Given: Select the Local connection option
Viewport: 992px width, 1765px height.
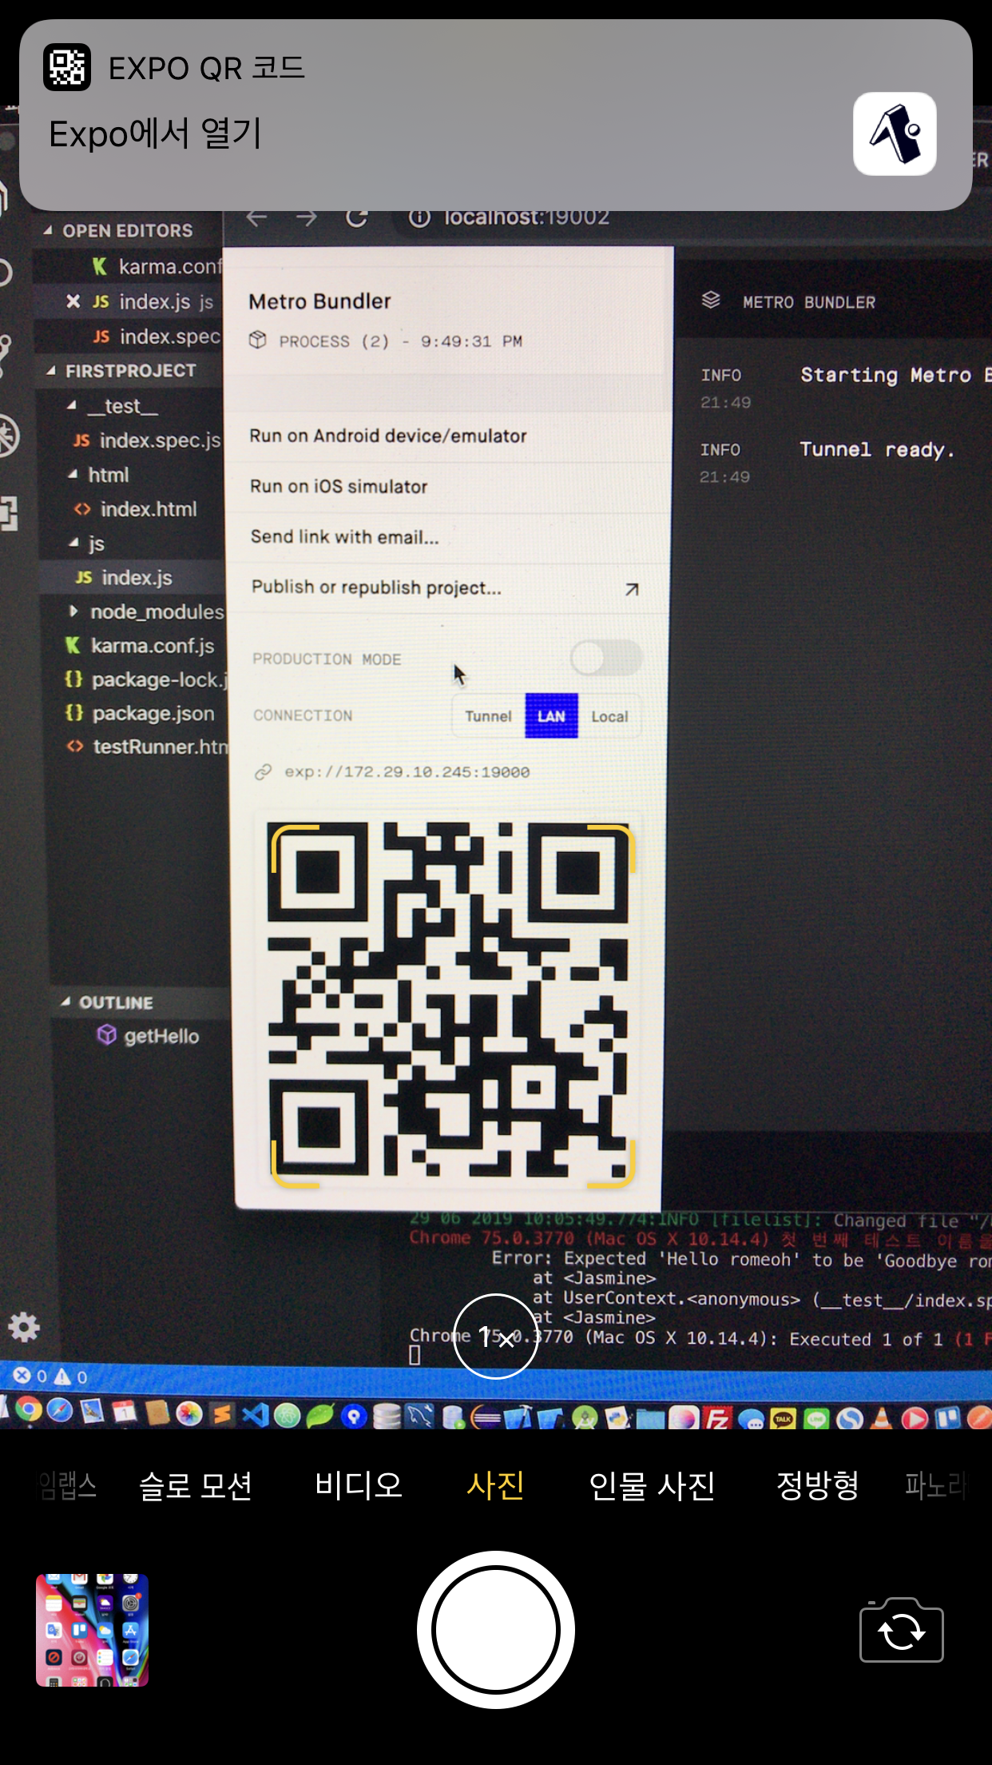Looking at the screenshot, I should coord(609,716).
